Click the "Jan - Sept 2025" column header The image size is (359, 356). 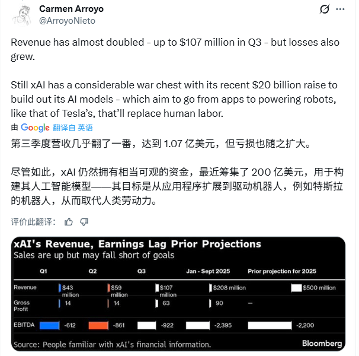[208, 271]
